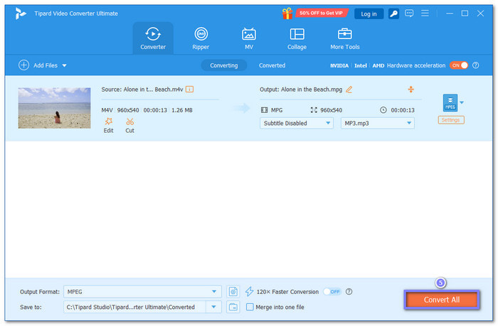498x326 pixels.
Task: Click the MPEG output format icon
Action: pyautogui.click(x=450, y=102)
